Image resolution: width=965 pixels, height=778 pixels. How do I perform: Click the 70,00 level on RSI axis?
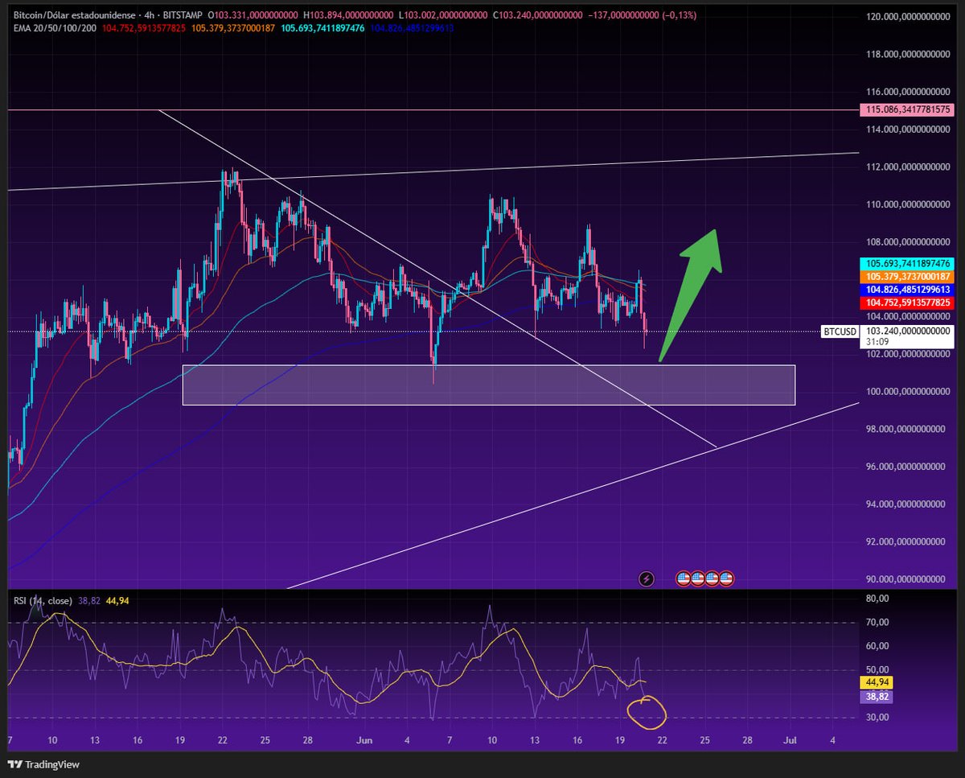click(877, 622)
